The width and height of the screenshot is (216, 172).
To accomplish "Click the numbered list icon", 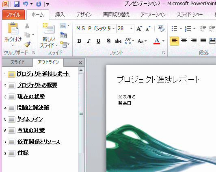I will point(188,29).
